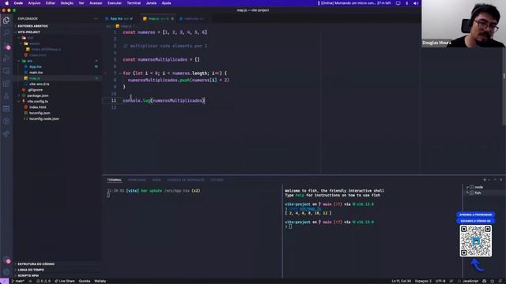This screenshot has width=506, height=284.
Task: Fold the for loop on line 7
Action: (x=119, y=73)
